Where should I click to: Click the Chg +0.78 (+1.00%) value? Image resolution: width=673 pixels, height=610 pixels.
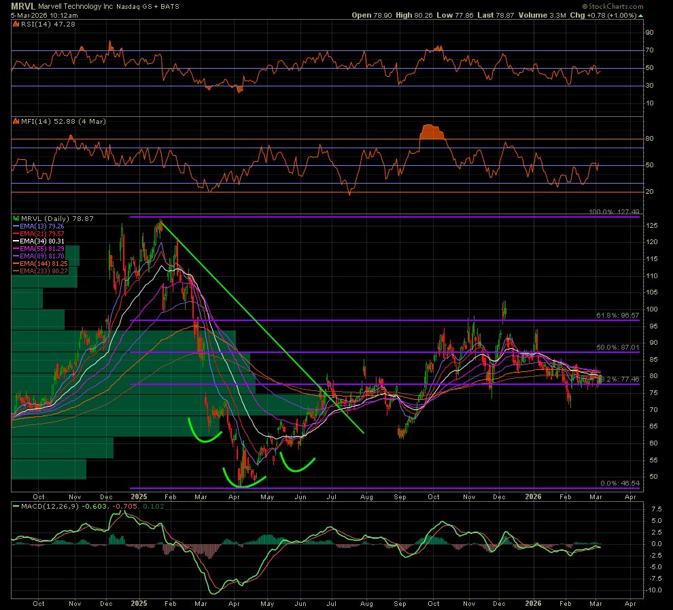point(603,15)
